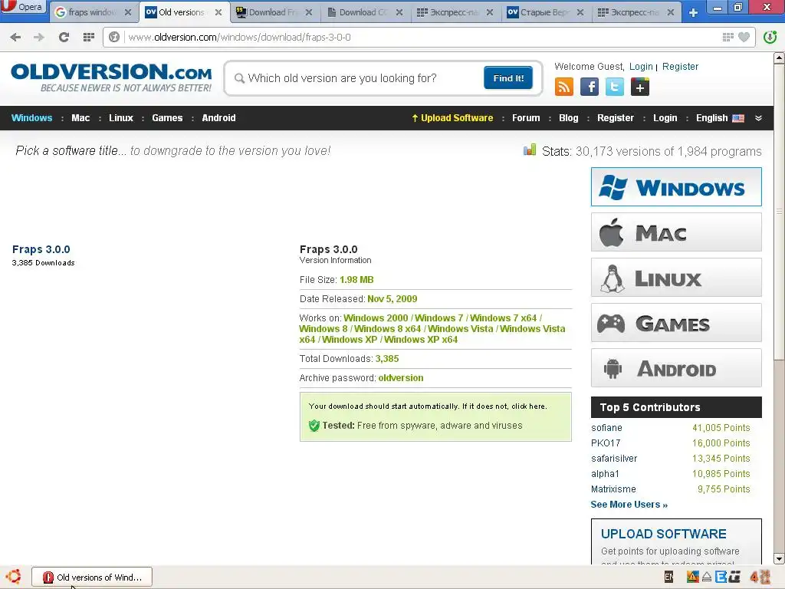Click the large Games category banner
The image size is (785, 589).
click(676, 323)
